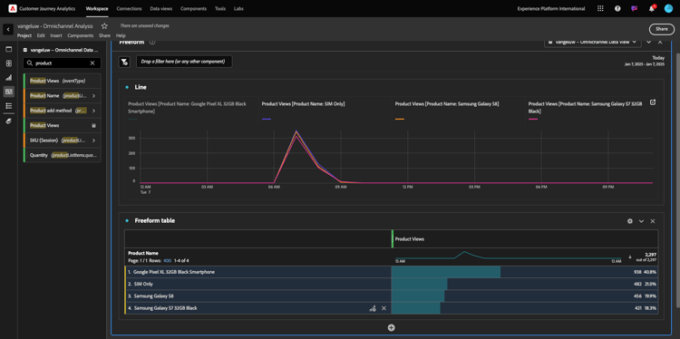Toggle the Line visualization source dot
The height and width of the screenshot is (339, 680).
[127, 87]
